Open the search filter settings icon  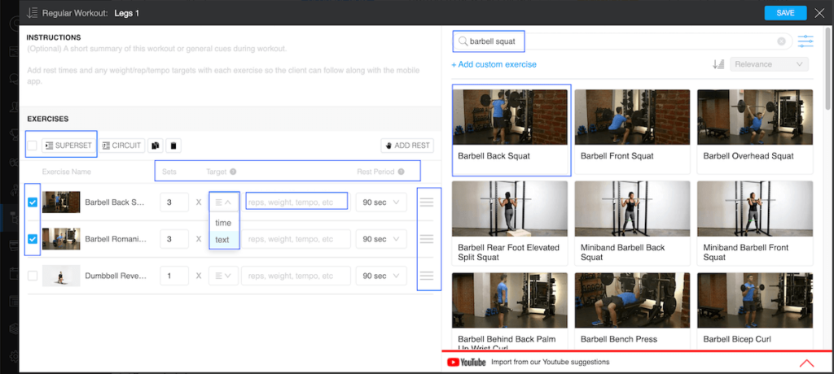coord(805,41)
